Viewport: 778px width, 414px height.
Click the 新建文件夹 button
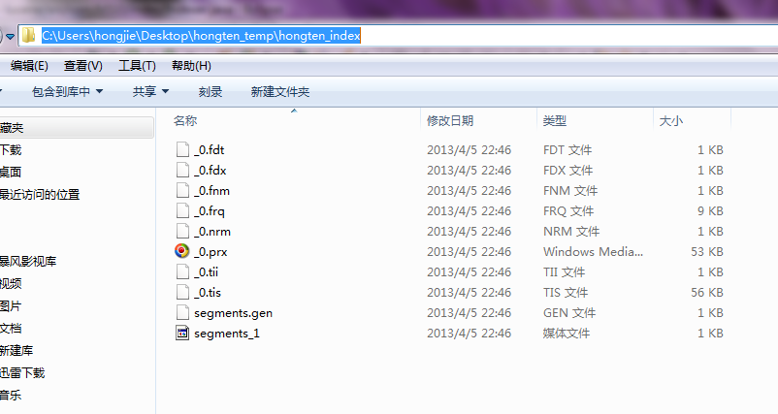point(280,92)
